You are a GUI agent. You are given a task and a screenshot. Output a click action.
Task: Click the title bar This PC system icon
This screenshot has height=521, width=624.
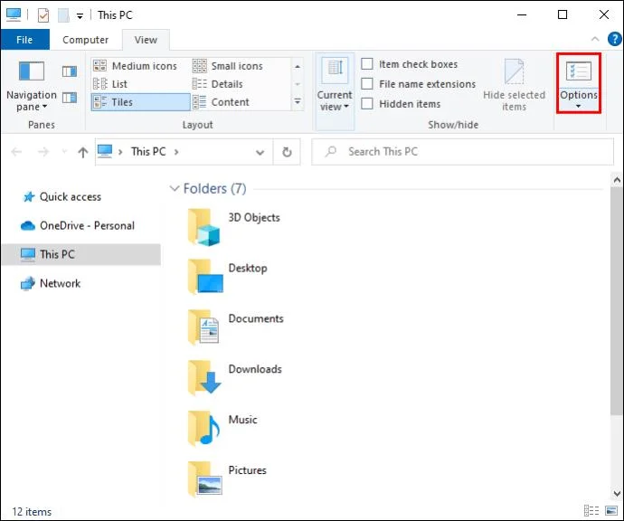click(x=14, y=14)
